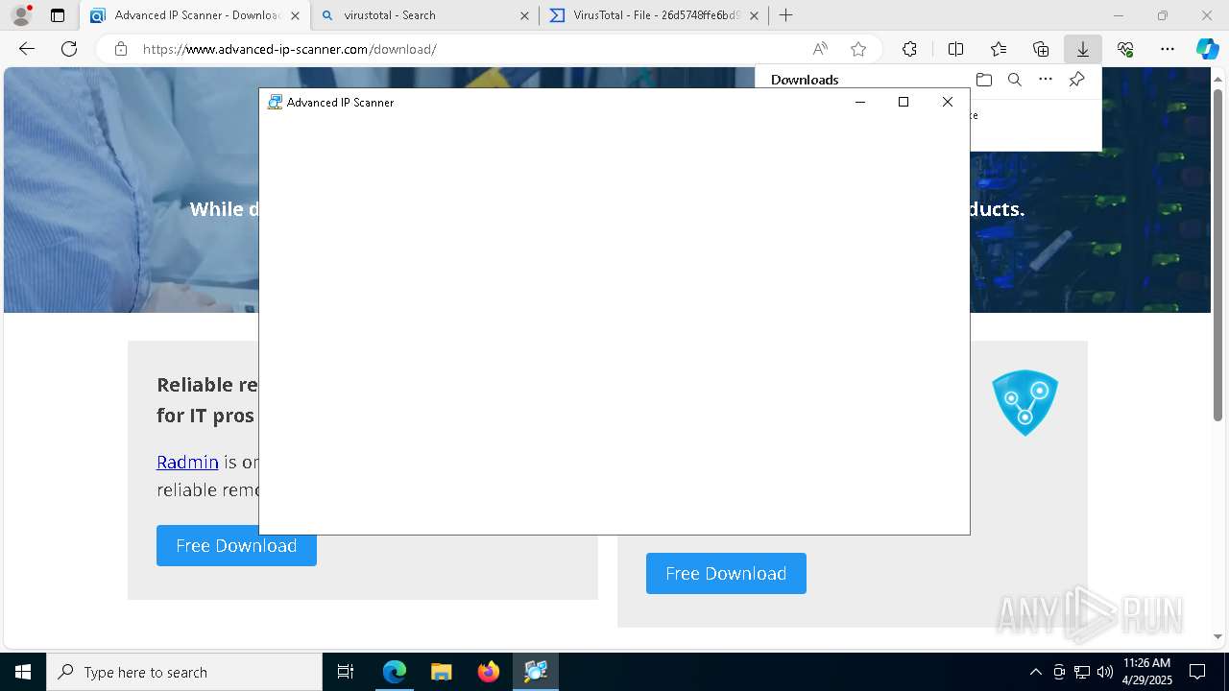Switch to the Advanced IP Scanner Download tab
Viewport: 1229px width, 691px height.
tap(195, 15)
